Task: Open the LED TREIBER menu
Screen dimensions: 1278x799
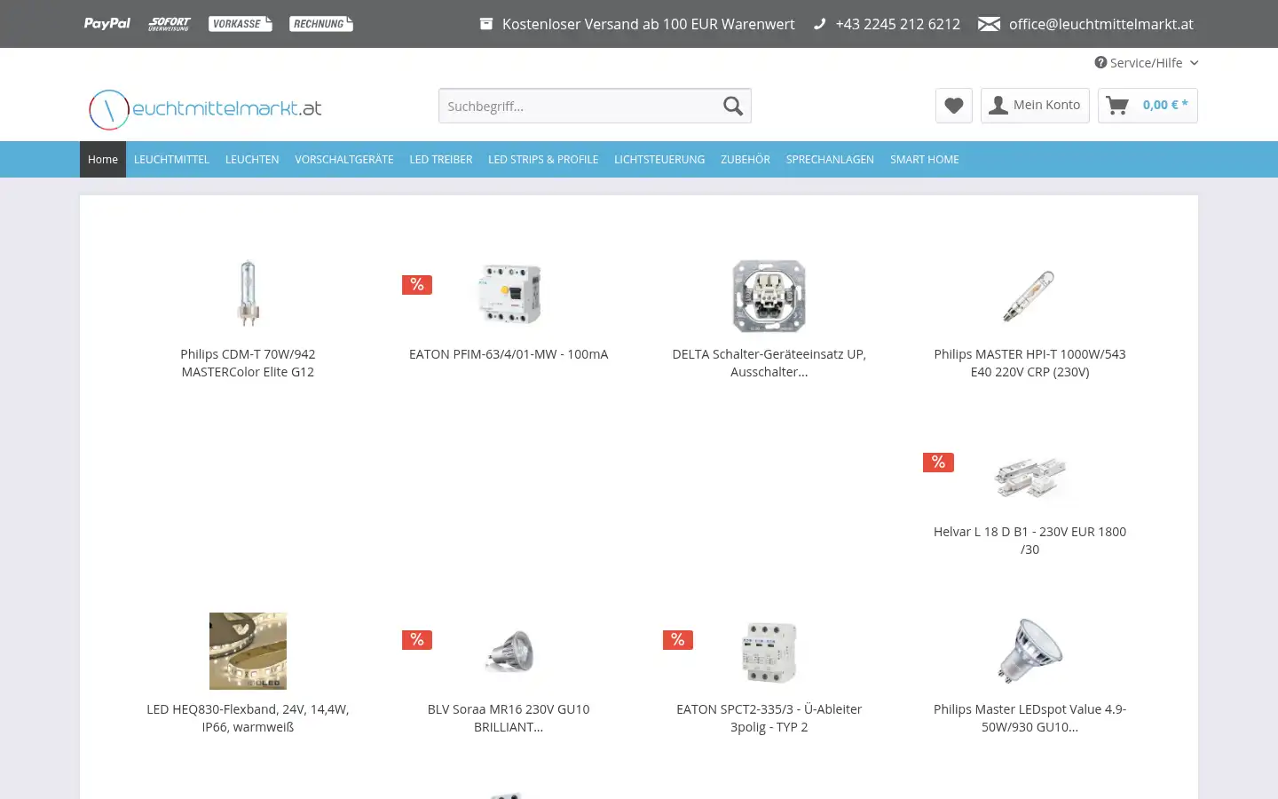Action: (x=441, y=160)
